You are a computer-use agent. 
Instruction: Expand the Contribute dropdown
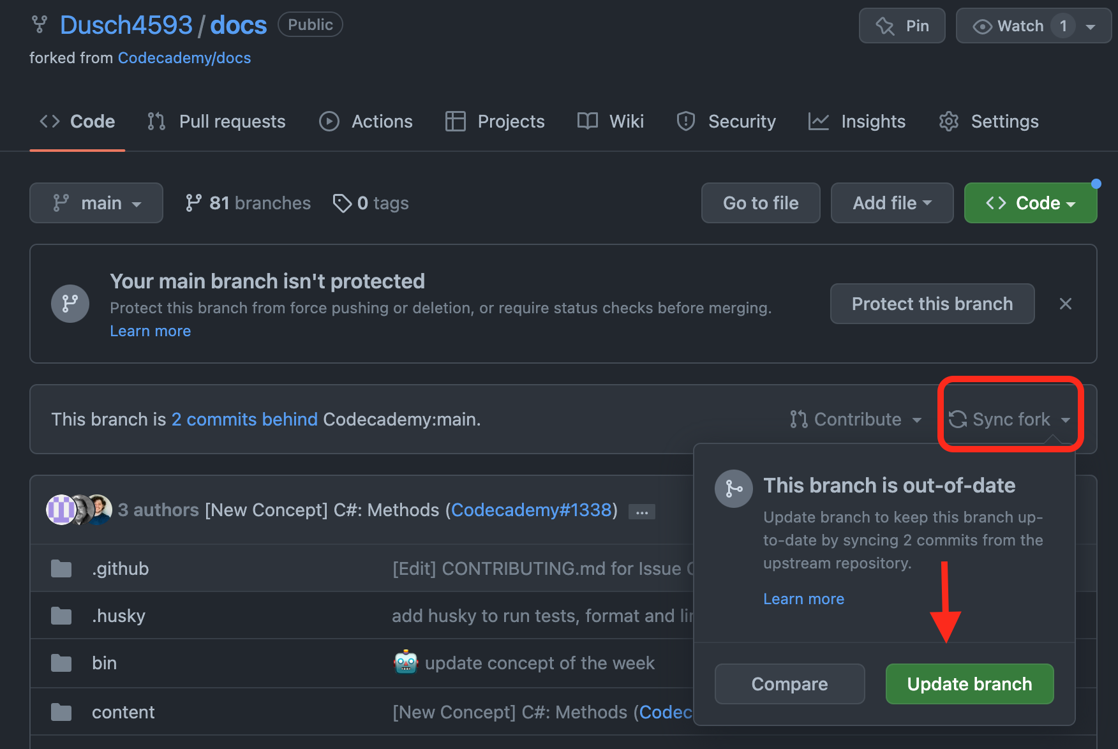(x=856, y=419)
